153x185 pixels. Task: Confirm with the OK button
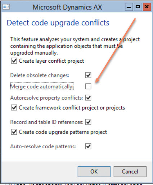click(94, 172)
